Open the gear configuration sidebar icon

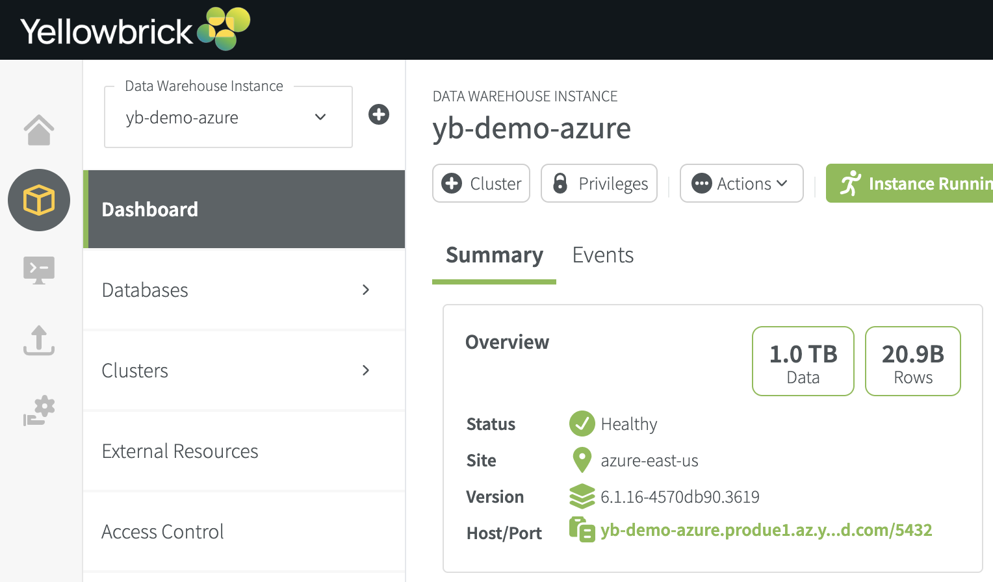[39, 411]
